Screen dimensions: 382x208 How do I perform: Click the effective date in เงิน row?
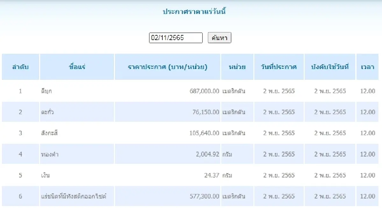(330, 175)
